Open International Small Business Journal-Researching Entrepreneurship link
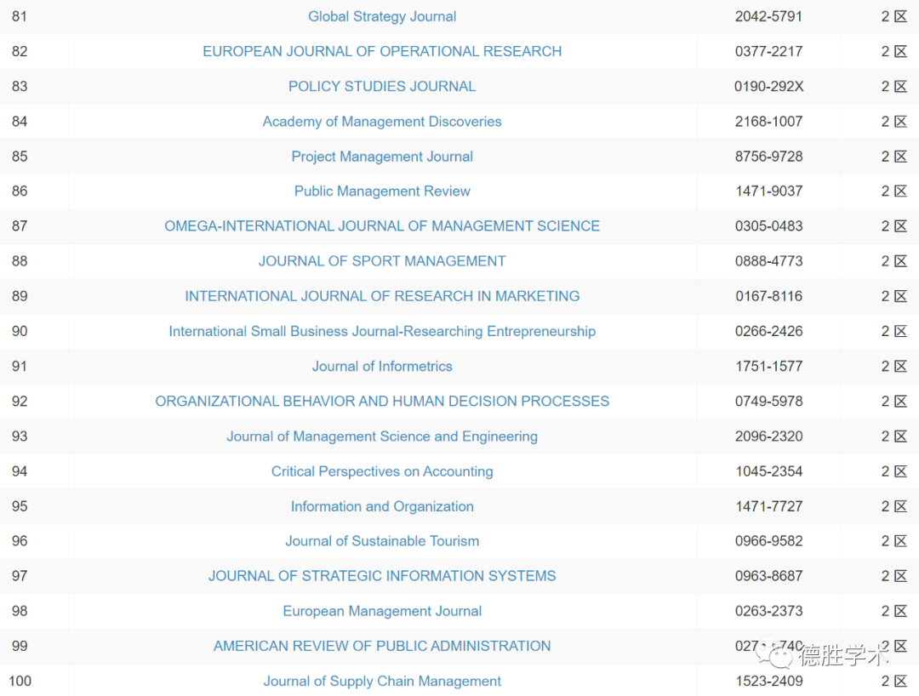This screenshot has height=696, width=919. point(382,331)
